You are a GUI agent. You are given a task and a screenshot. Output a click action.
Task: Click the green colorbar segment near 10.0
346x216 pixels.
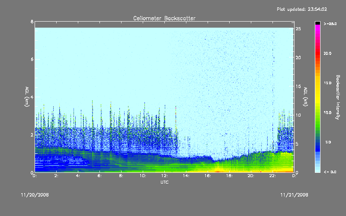click(x=317, y=114)
